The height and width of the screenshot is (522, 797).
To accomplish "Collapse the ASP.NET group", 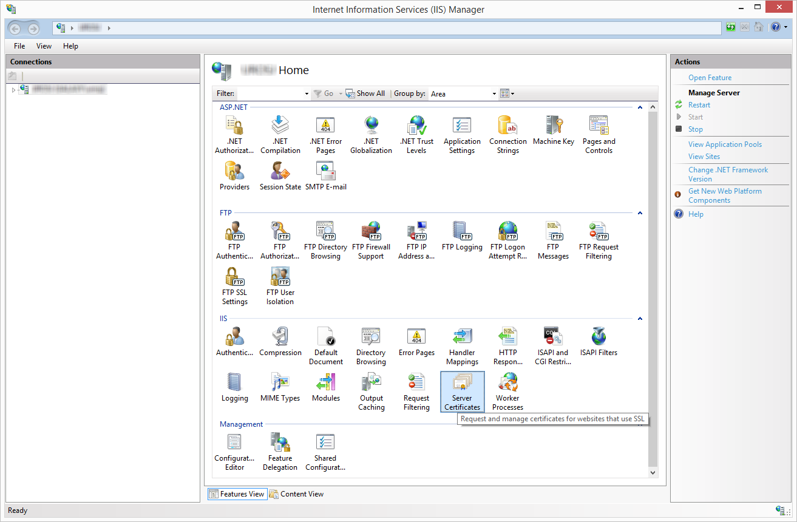I will point(639,107).
